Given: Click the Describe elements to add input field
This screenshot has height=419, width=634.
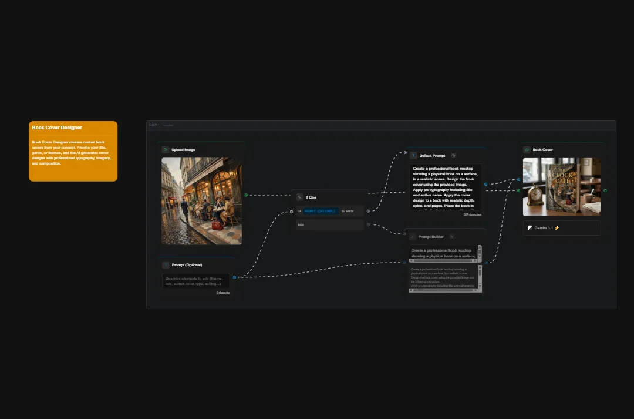Looking at the screenshot, I should point(195,281).
